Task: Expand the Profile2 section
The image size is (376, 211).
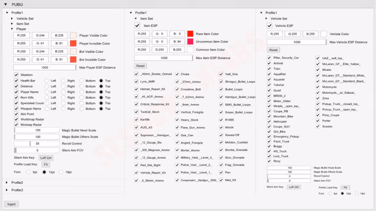Action: pos(7,183)
